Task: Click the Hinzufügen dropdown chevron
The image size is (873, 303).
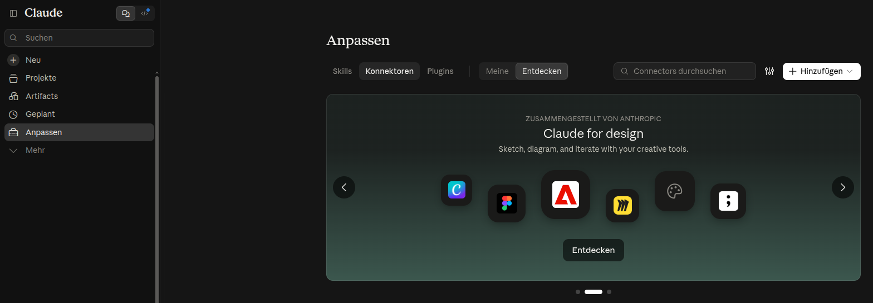Action: [x=850, y=71]
